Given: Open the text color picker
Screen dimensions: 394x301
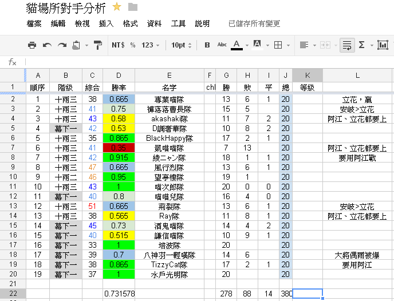Looking at the screenshot, I should pos(237,45).
